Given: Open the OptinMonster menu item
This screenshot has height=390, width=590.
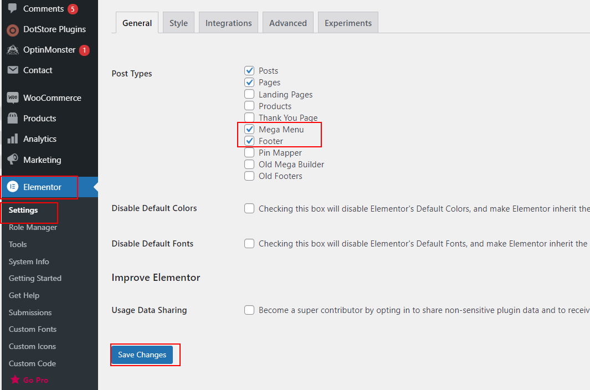Looking at the screenshot, I should (50, 50).
